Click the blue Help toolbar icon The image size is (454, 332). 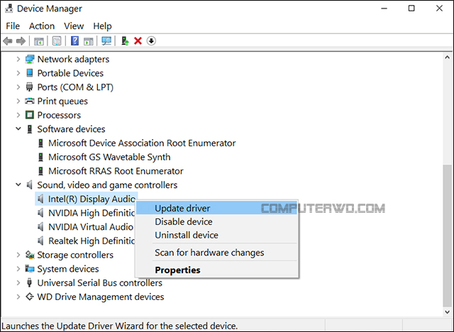[x=74, y=41]
